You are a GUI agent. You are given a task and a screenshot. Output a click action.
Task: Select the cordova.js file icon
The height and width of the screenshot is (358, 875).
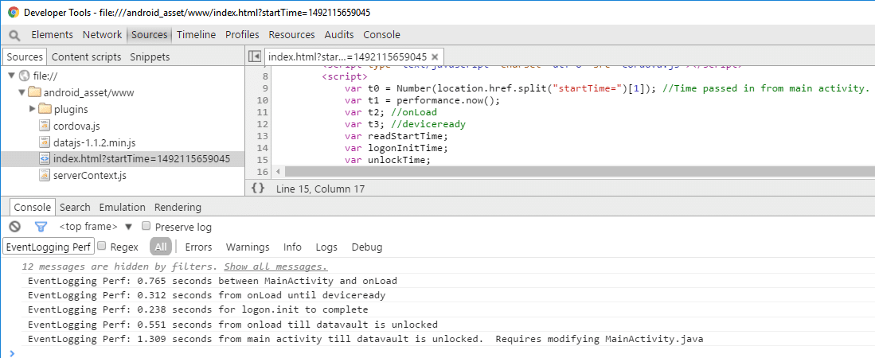[45, 126]
